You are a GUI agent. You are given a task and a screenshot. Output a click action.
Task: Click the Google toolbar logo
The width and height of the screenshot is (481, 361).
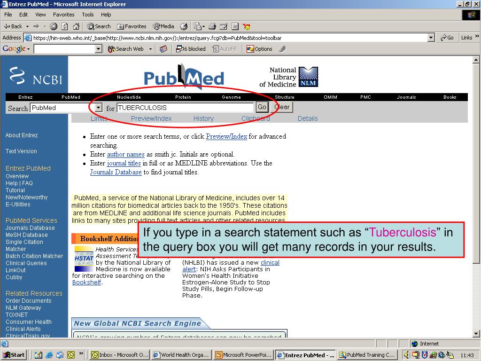click(x=14, y=48)
